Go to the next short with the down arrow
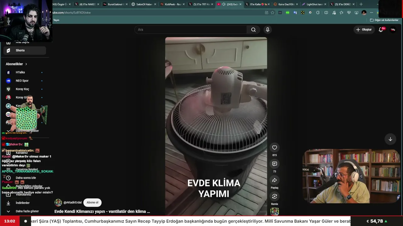 pyautogui.click(x=390, y=139)
